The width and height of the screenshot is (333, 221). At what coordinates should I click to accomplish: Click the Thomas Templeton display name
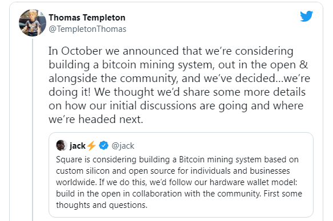click(87, 18)
